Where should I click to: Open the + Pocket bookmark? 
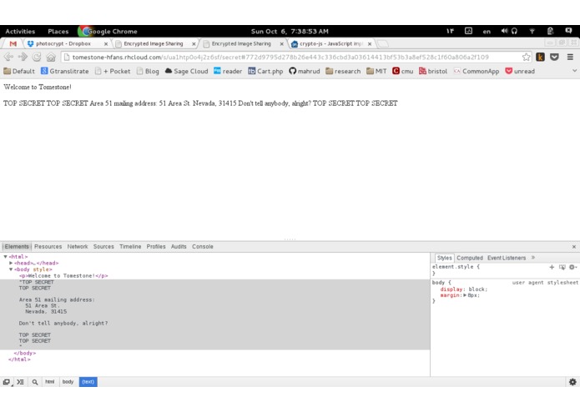coord(113,71)
